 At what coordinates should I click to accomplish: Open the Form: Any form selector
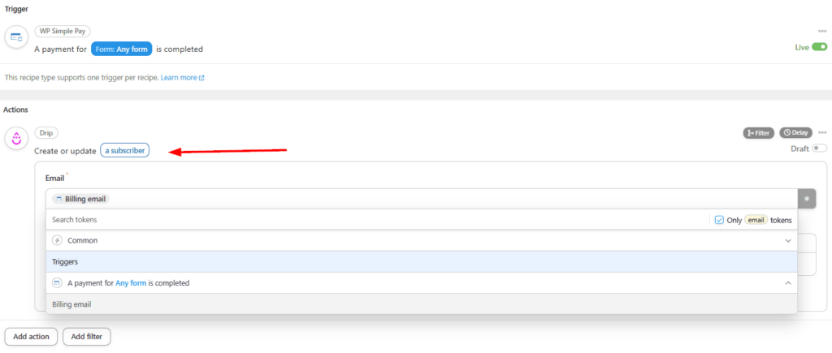[121, 49]
